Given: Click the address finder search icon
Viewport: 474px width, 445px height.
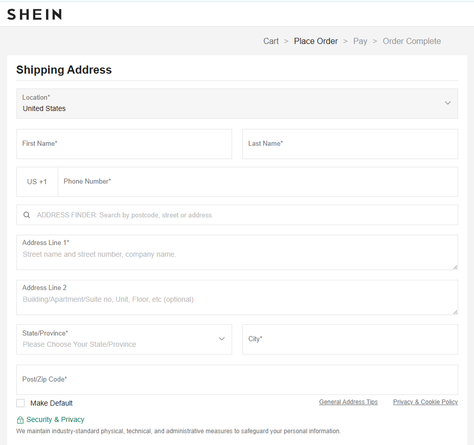Looking at the screenshot, I should [x=27, y=215].
